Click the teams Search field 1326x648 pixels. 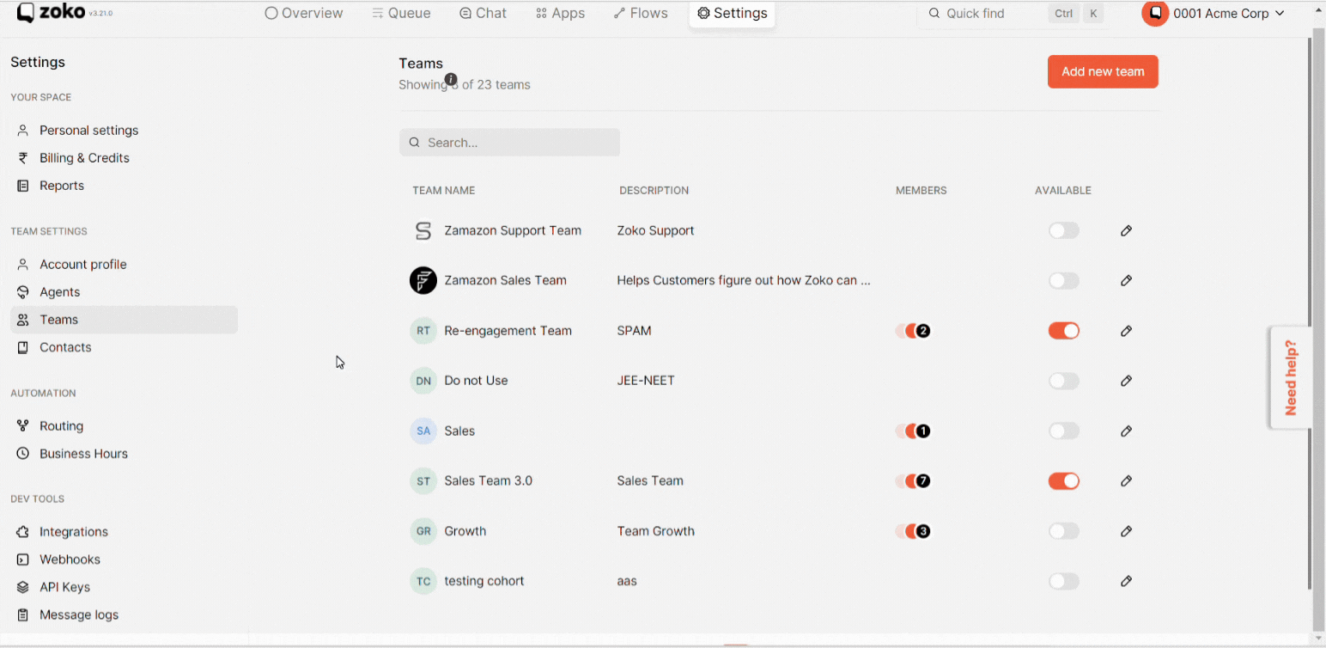pyautogui.click(x=509, y=143)
